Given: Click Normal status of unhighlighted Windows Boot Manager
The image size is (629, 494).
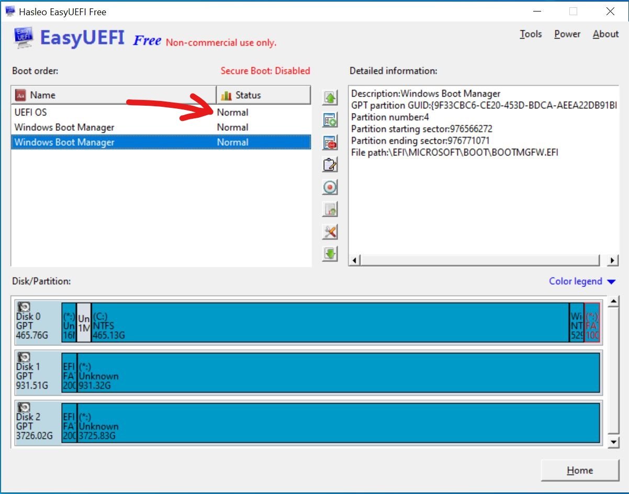Looking at the screenshot, I should tap(233, 127).
